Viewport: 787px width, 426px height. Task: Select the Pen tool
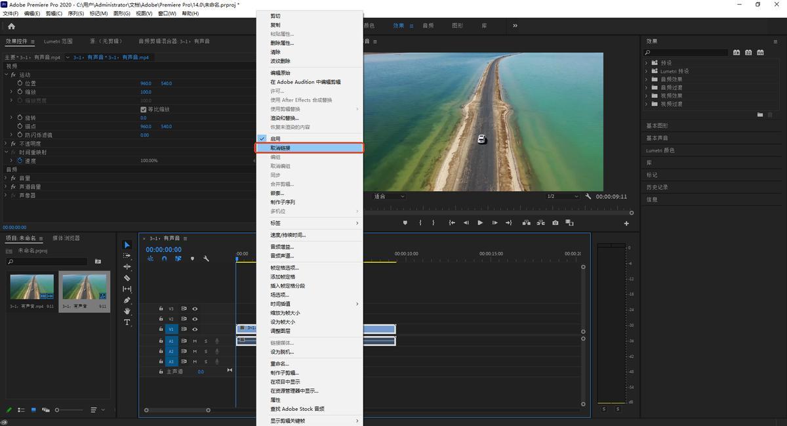[x=127, y=300]
